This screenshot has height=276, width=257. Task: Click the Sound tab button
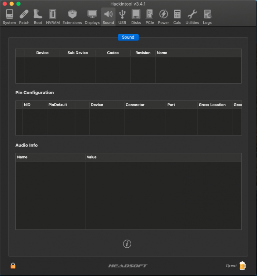[128, 37]
